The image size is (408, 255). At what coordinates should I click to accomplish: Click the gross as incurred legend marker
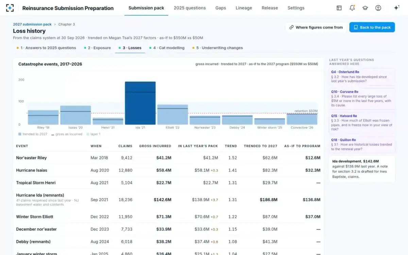[x=53, y=134]
